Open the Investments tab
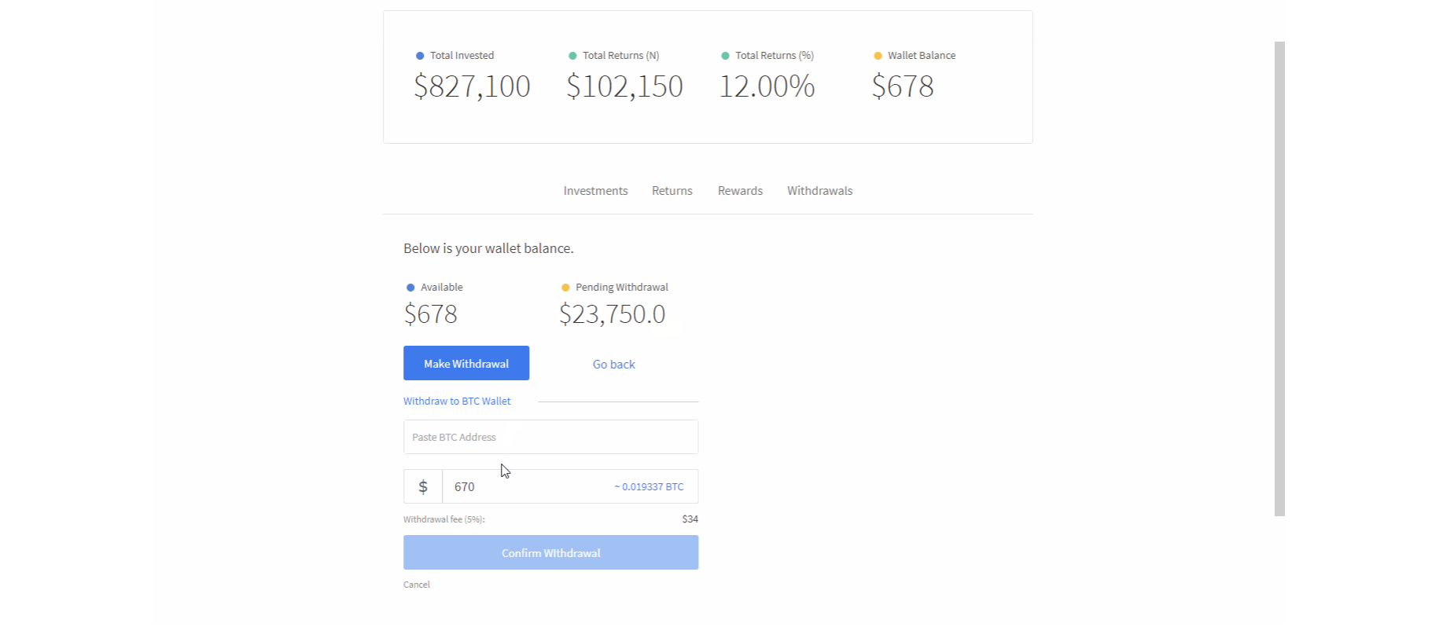1439x627 pixels. pos(595,191)
